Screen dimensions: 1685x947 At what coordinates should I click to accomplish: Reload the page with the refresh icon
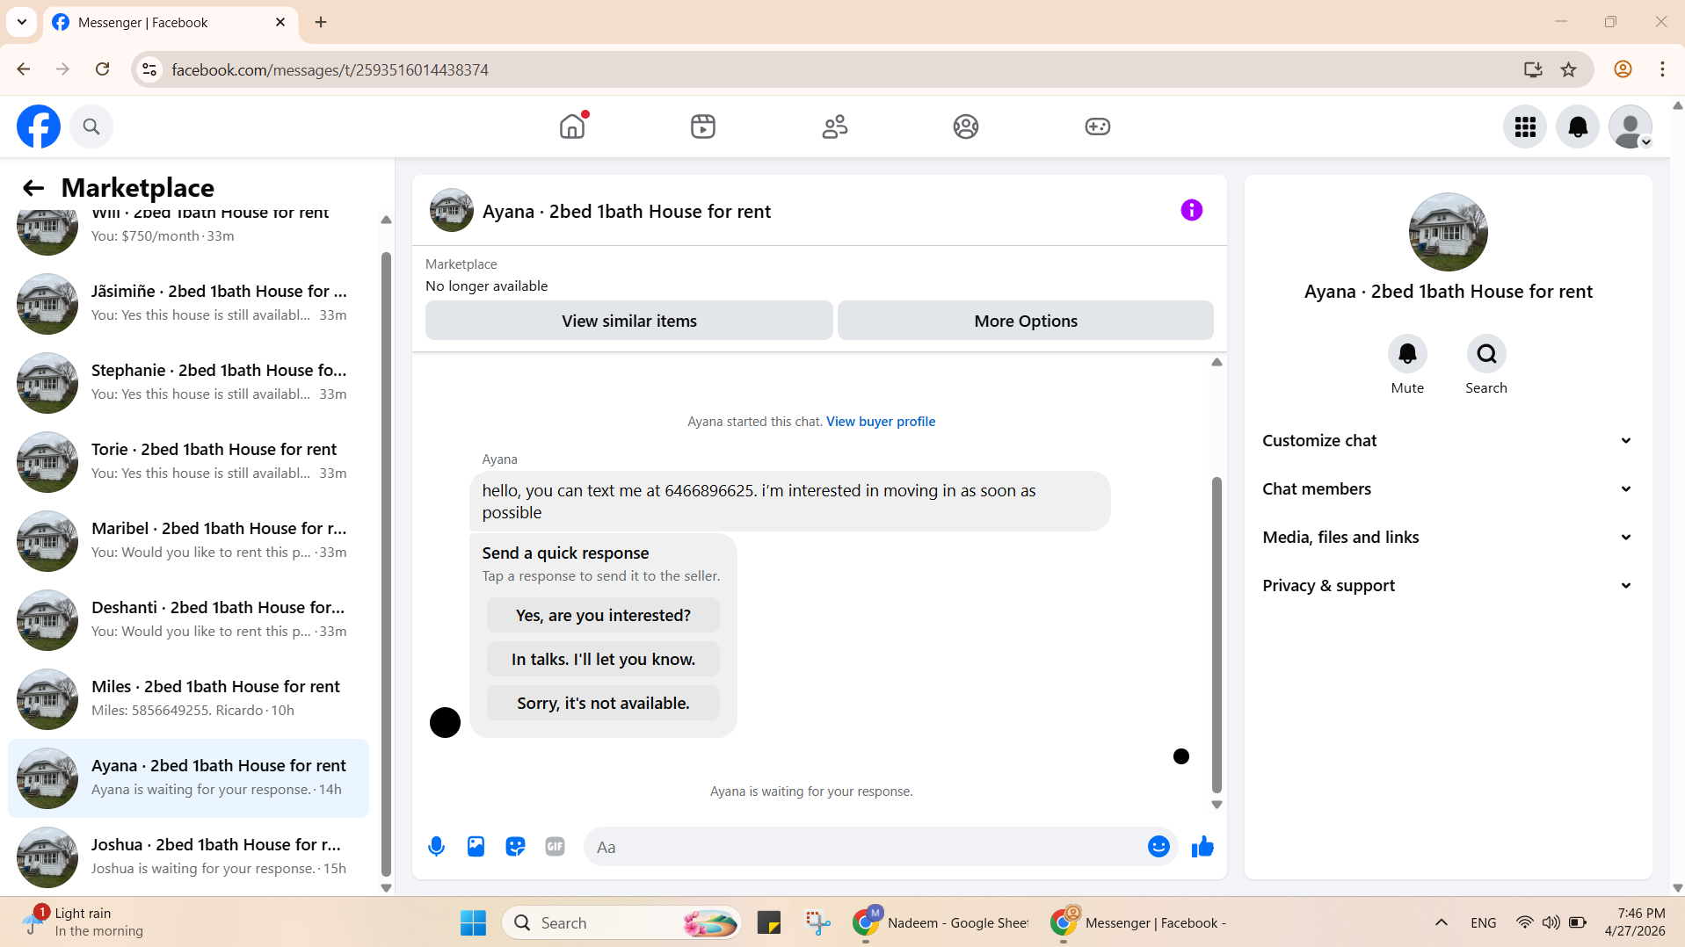click(103, 69)
